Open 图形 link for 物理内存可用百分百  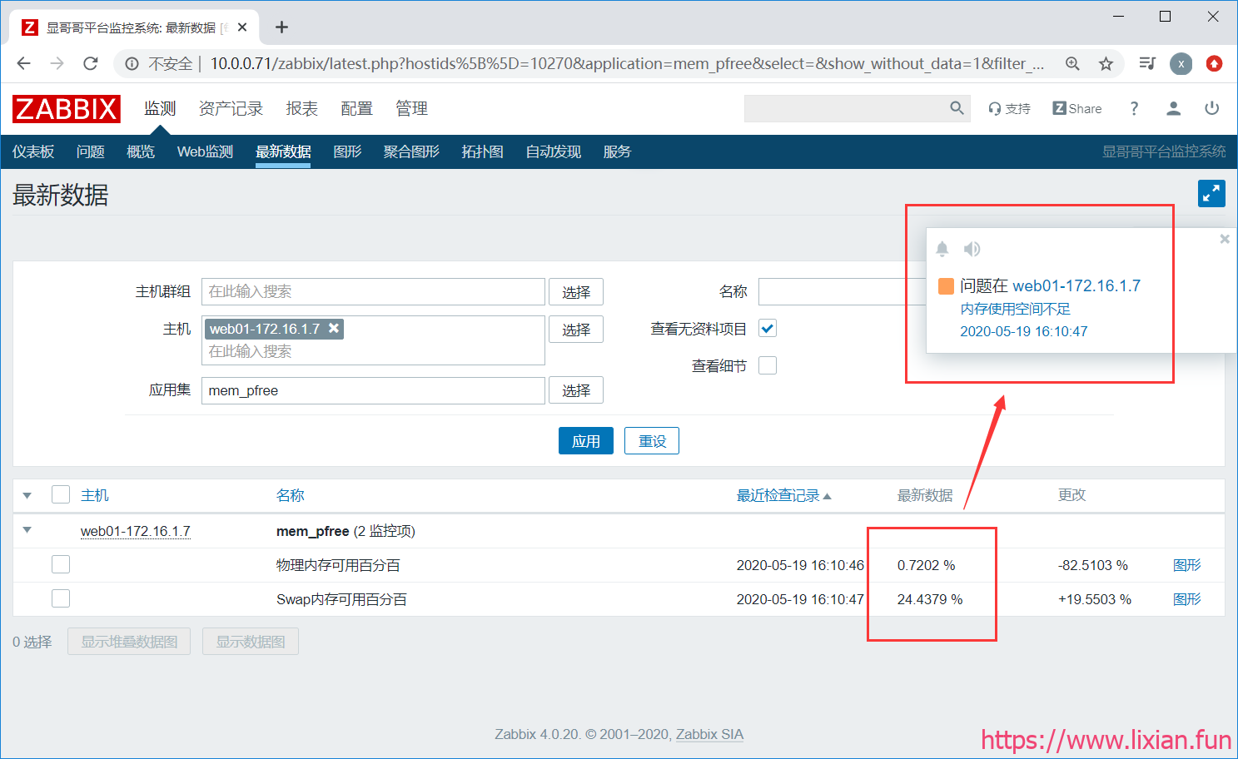point(1186,565)
